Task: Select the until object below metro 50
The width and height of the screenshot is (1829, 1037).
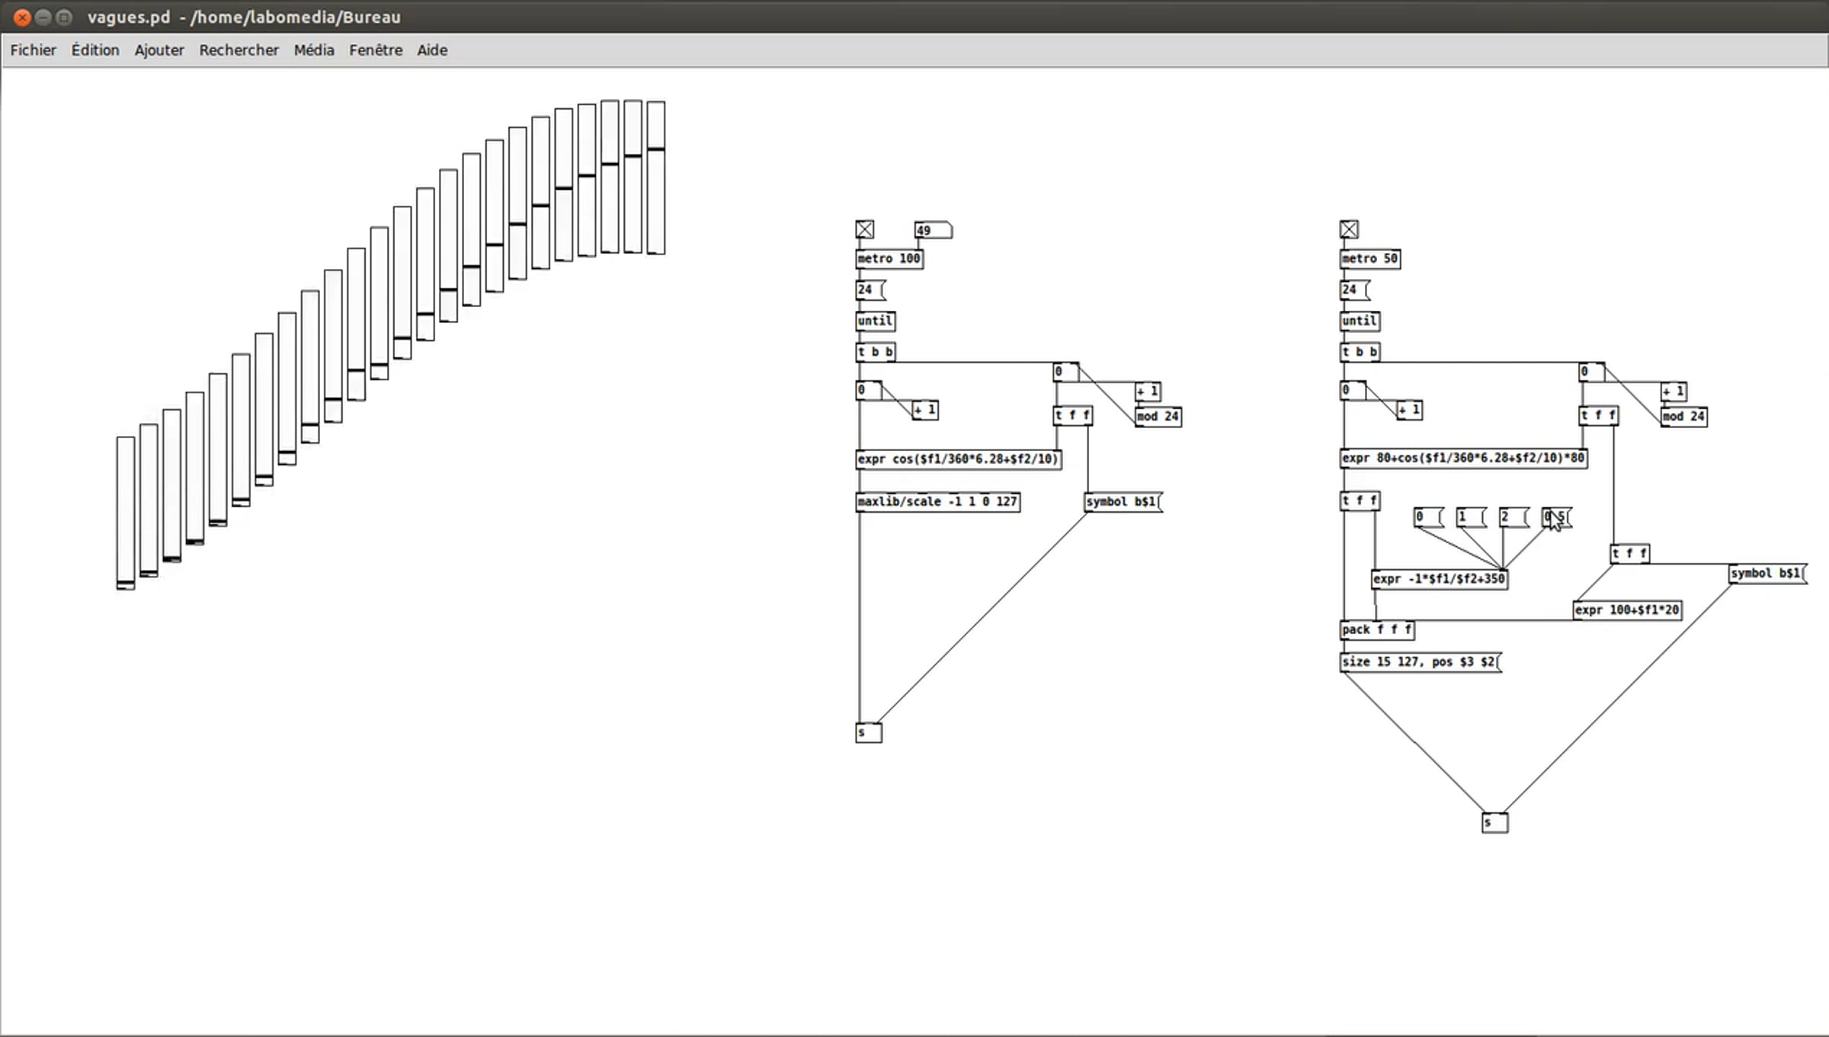Action: click(x=1360, y=322)
